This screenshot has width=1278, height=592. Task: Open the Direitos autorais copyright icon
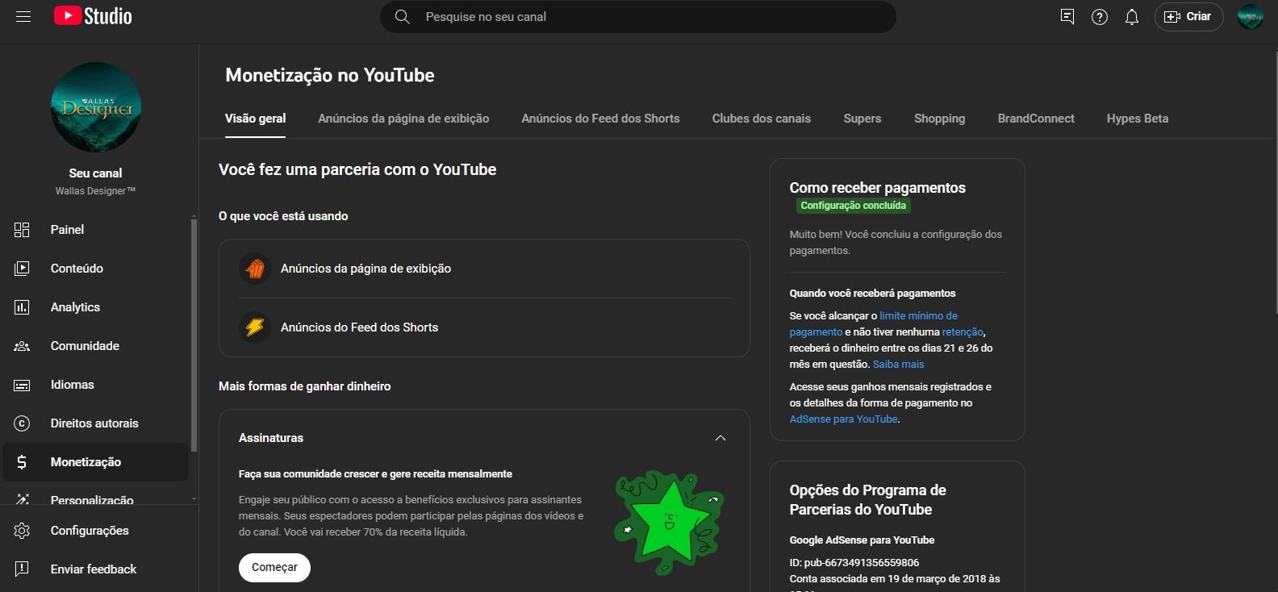tap(22, 423)
